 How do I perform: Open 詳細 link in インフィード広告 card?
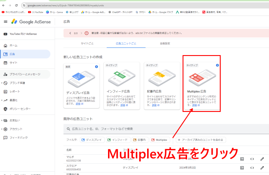click(x=124, y=105)
